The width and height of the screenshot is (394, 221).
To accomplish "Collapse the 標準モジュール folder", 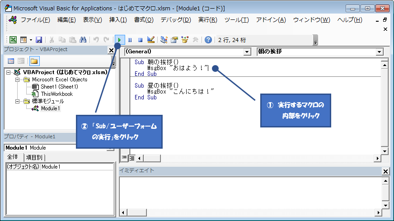I will [17, 101].
